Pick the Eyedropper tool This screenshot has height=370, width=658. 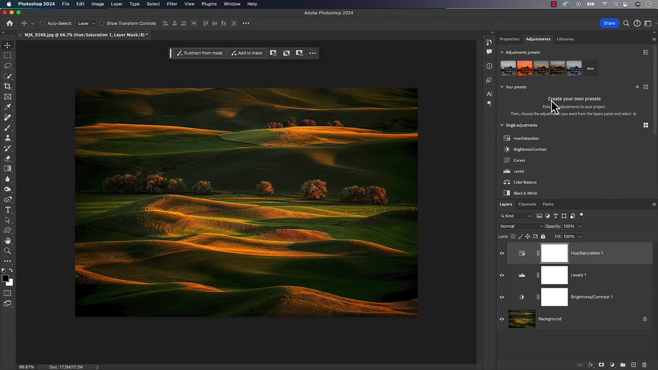(x=8, y=107)
